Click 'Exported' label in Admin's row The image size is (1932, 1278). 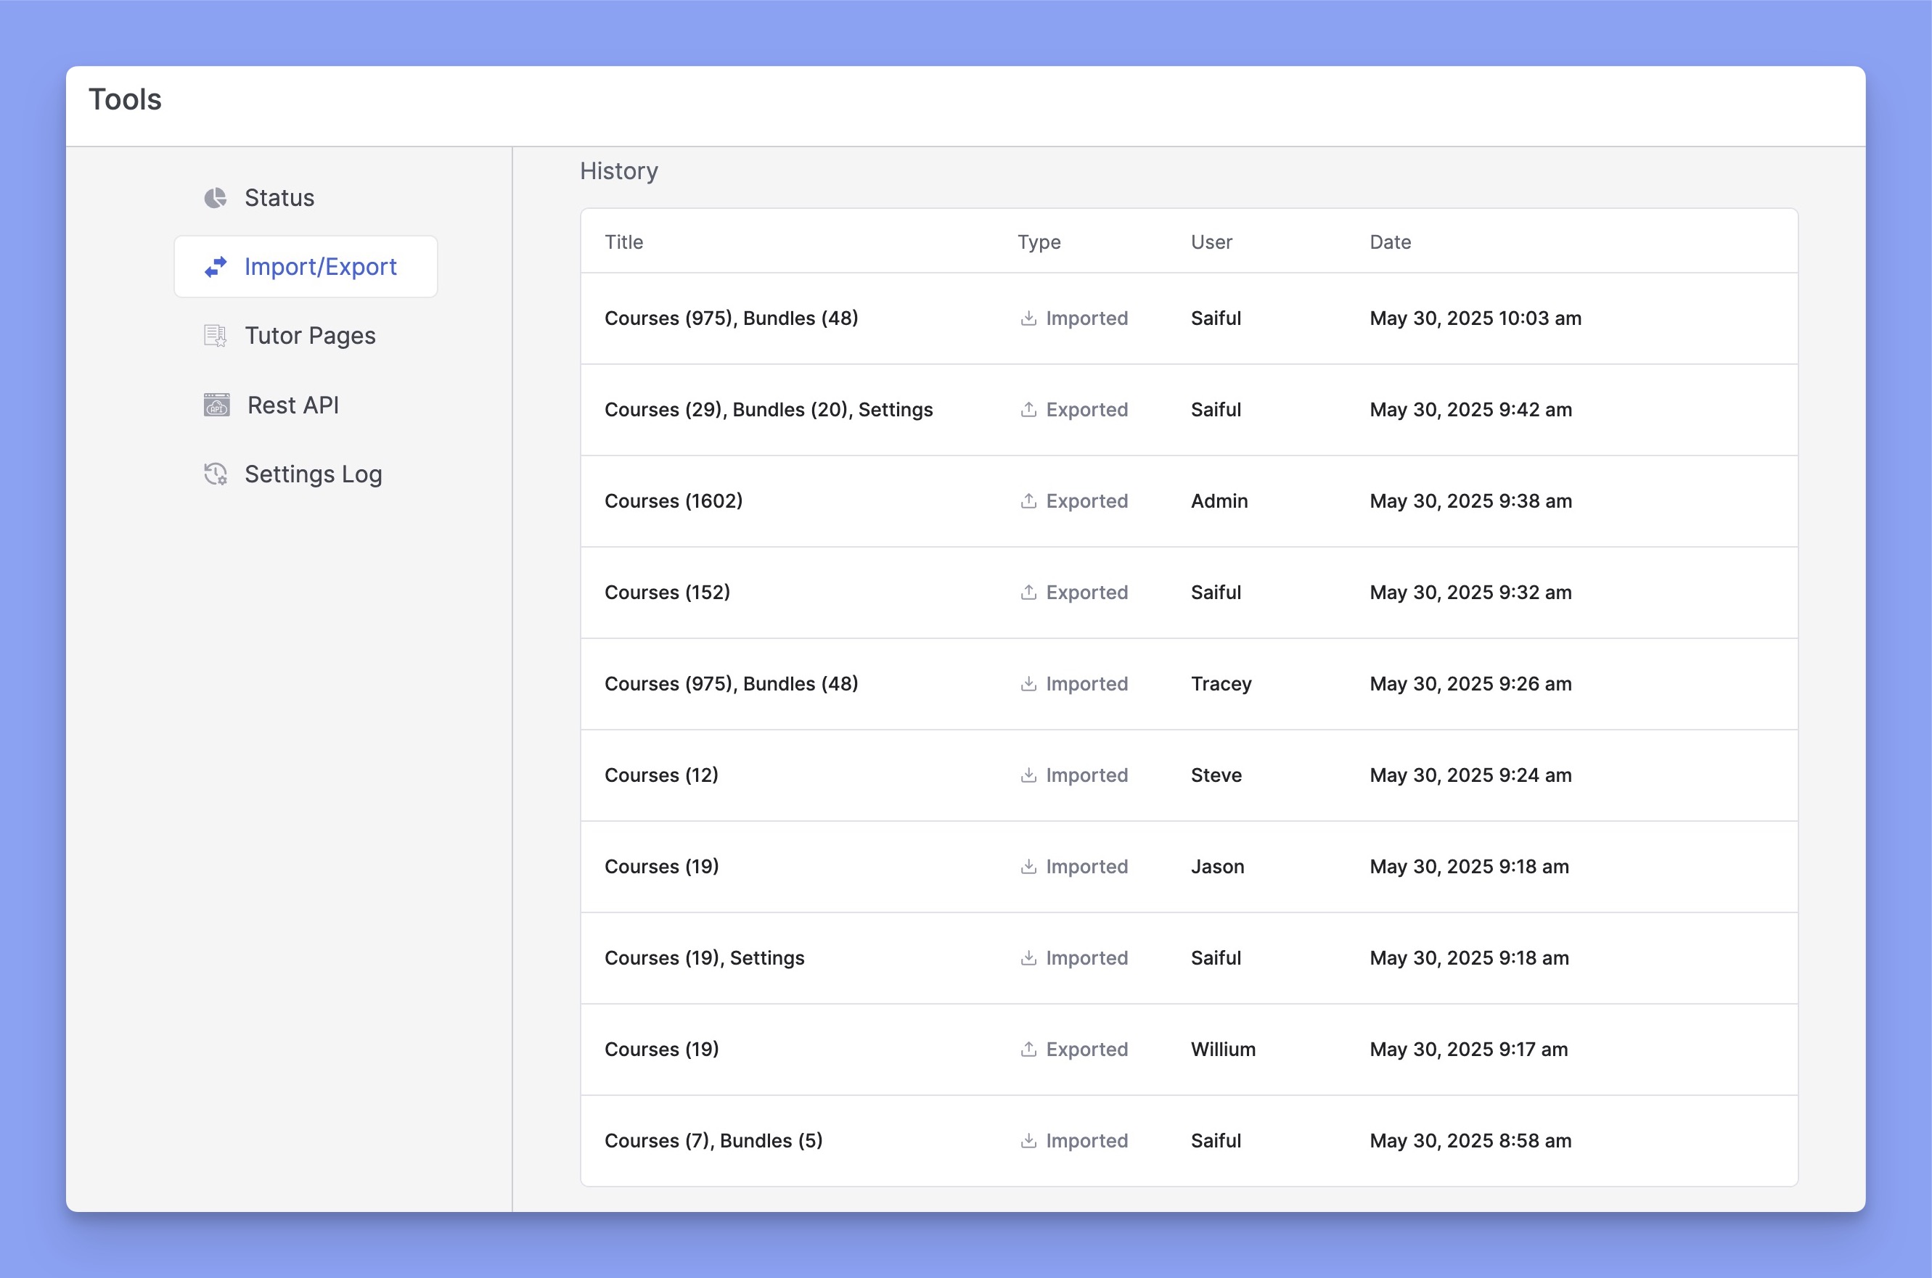(1087, 501)
